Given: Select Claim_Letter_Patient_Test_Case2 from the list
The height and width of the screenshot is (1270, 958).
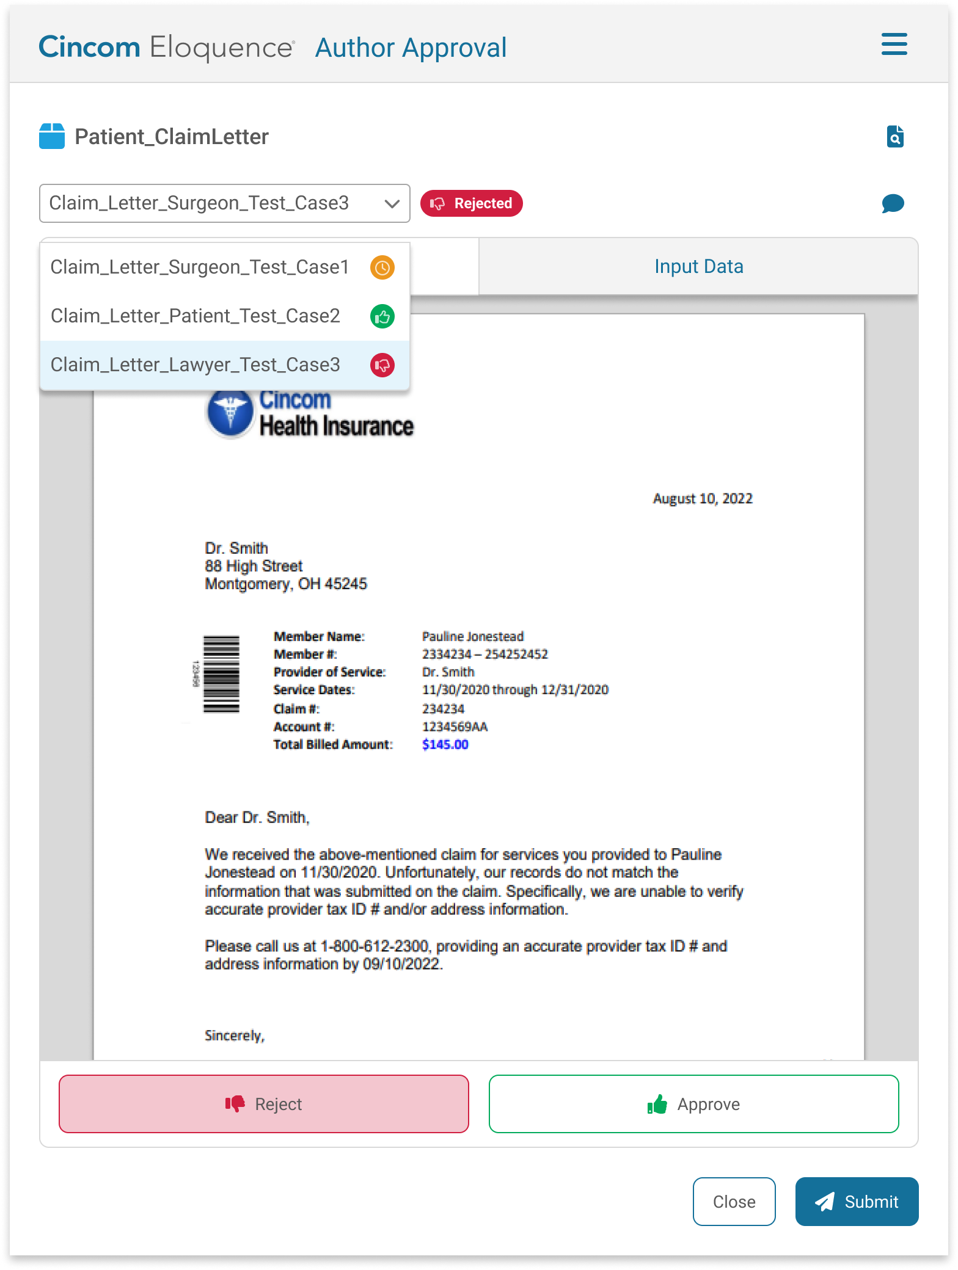Looking at the screenshot, I should pos(225,316).
